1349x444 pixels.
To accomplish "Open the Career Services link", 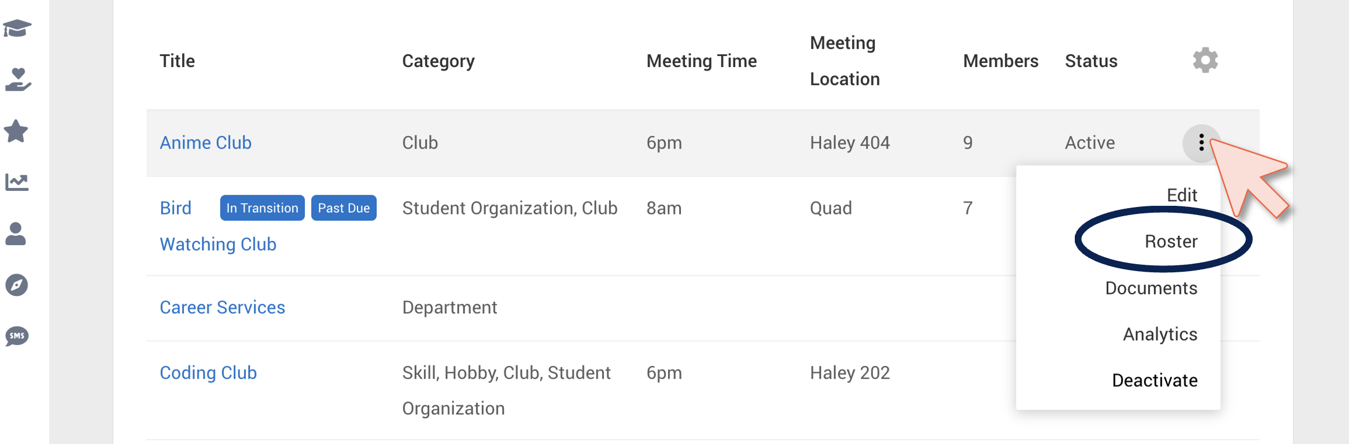I will click(222, 308).
